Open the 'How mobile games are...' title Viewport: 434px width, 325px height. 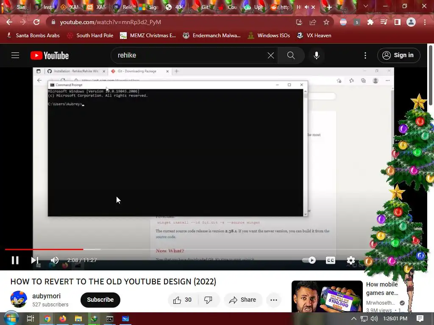382,289
